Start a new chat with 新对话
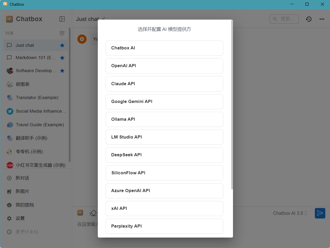 (x=22, y=178)
